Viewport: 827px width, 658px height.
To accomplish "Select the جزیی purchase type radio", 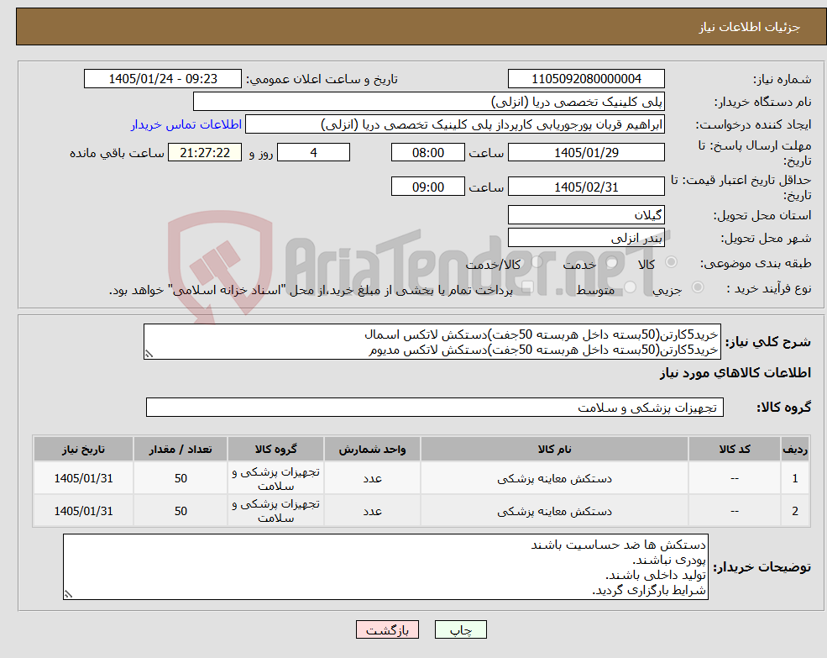I will [x=697, y=287].
